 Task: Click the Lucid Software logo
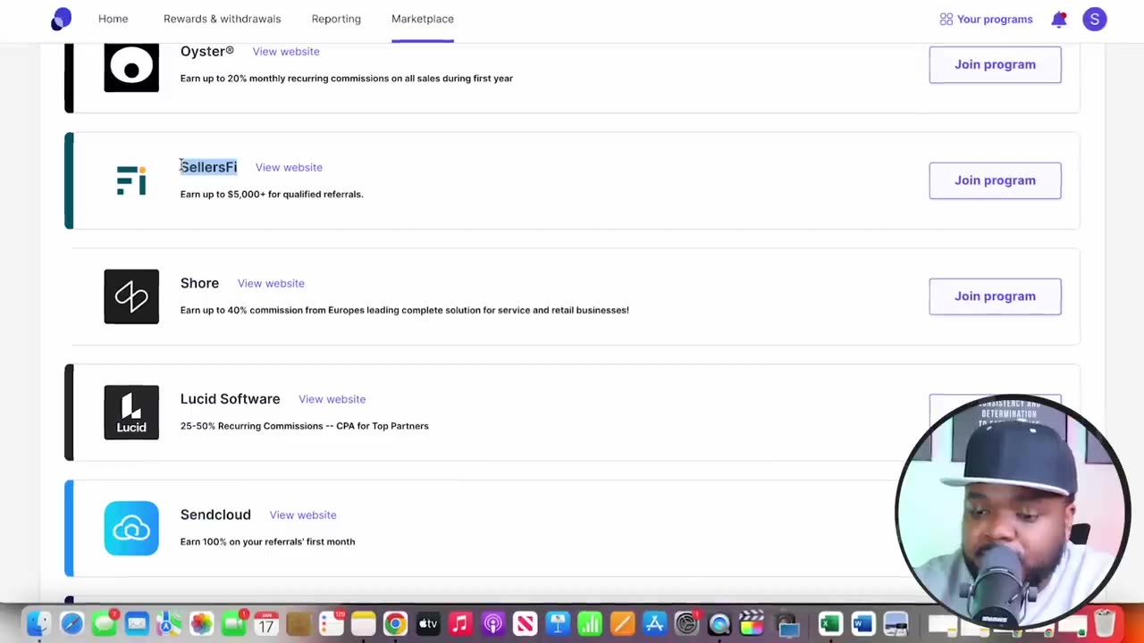click(x=131, y=412)
